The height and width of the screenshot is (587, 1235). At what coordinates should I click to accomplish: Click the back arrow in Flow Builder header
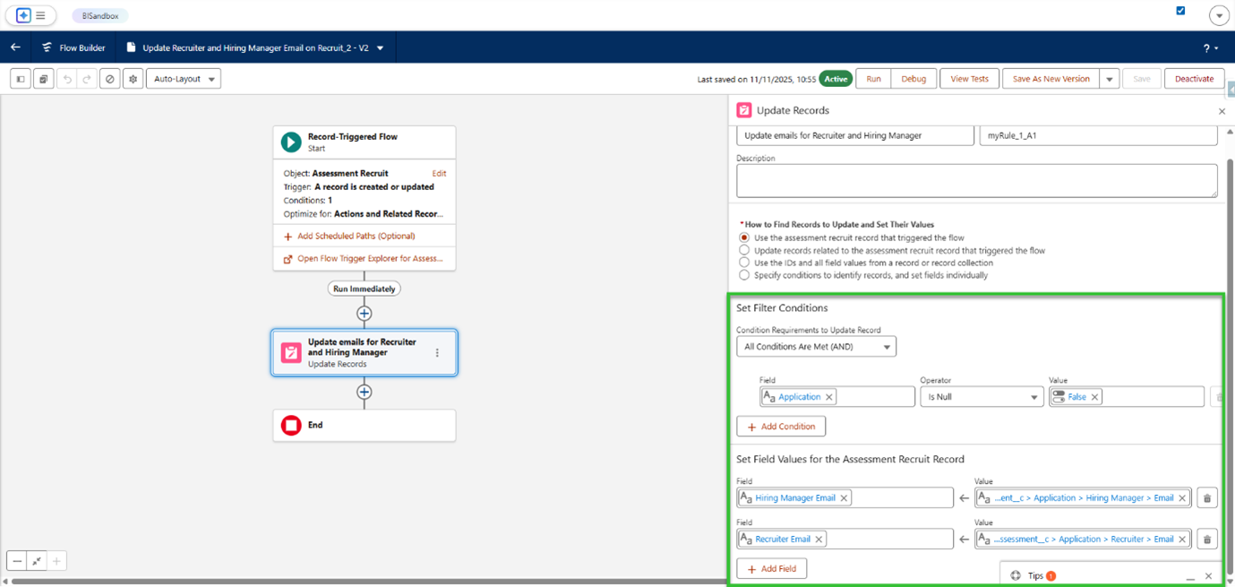tap(15, 47)
